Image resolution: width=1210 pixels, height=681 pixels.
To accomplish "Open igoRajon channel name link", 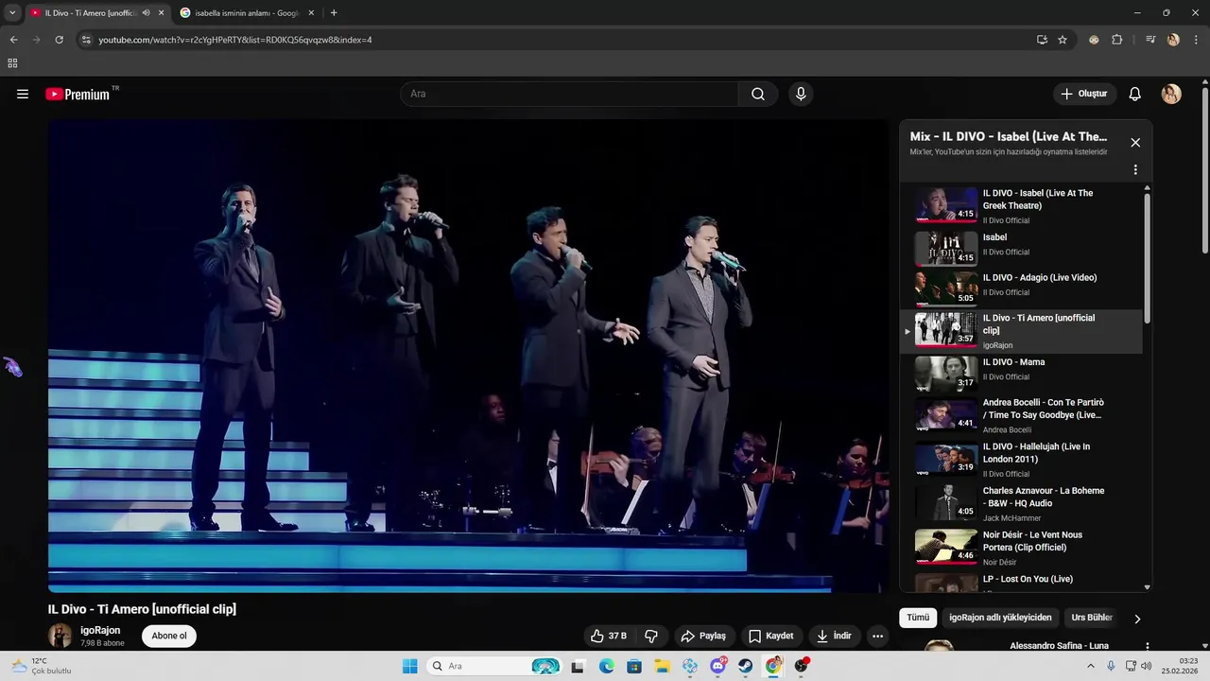I will (100, 630).
